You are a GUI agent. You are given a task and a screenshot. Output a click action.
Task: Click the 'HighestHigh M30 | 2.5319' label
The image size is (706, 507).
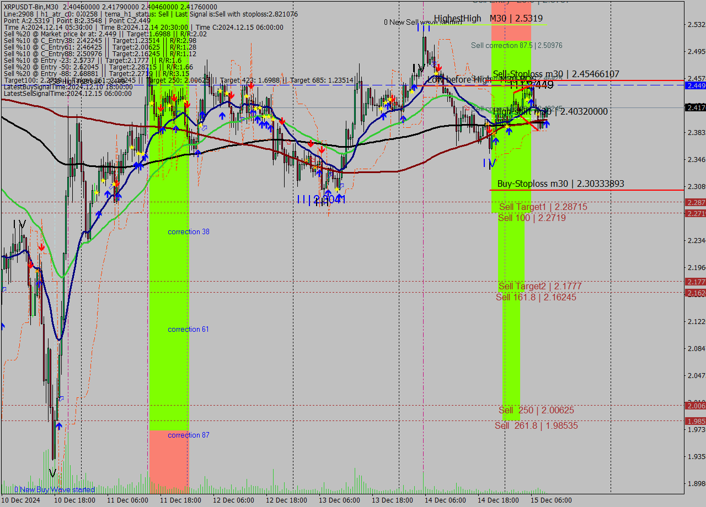point(488,18)
